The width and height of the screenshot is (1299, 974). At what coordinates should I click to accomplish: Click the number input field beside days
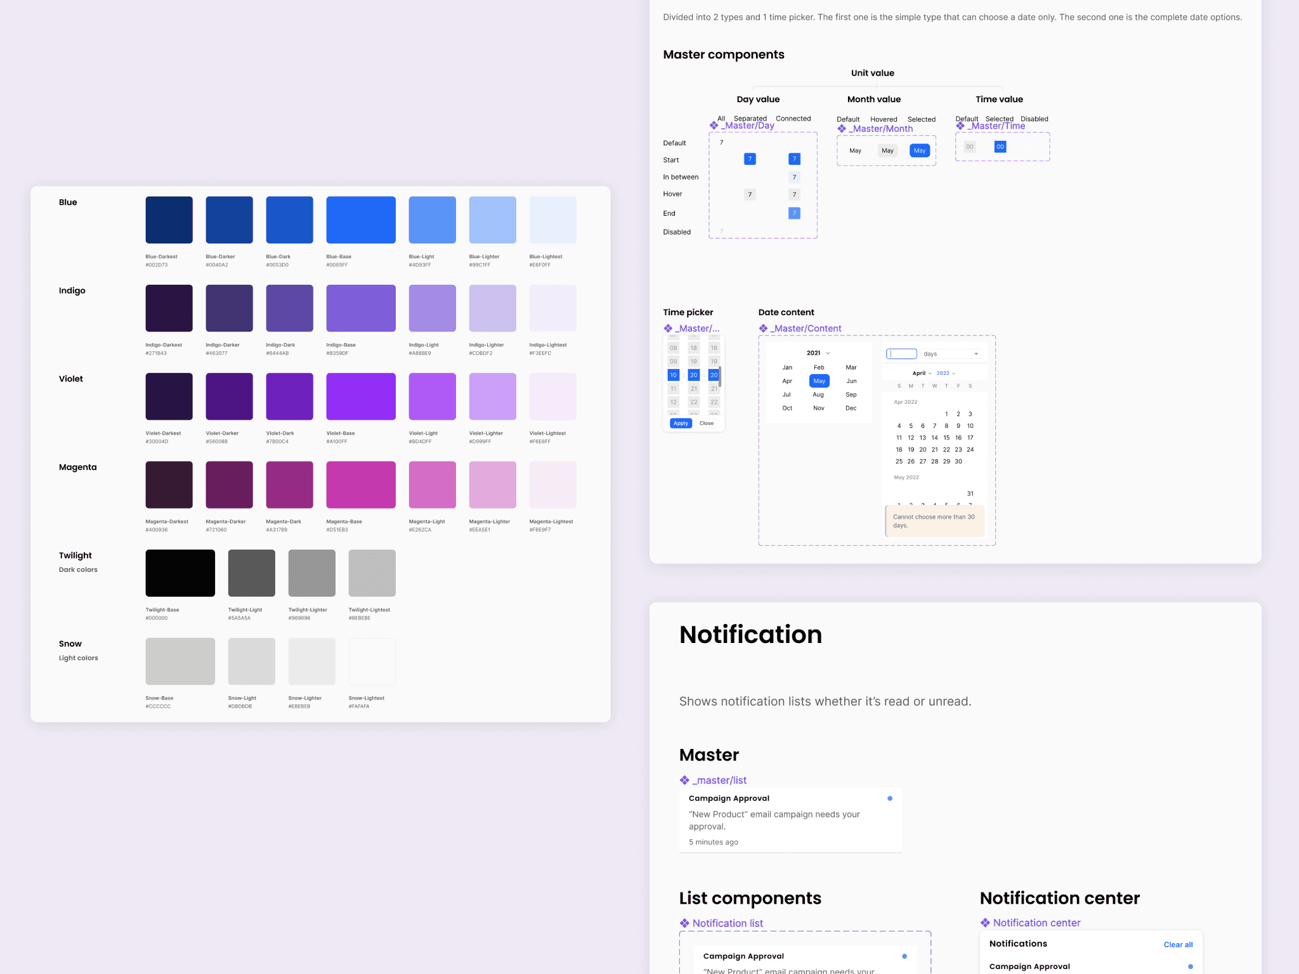(x=901, y=354)
